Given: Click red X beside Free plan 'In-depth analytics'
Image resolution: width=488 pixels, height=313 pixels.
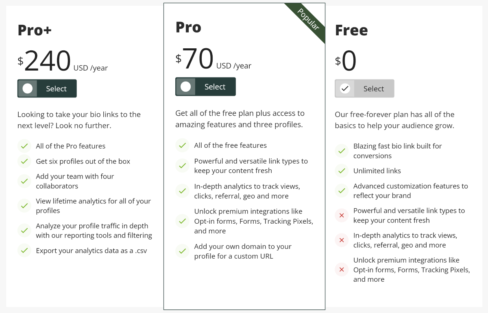Looking at the screenshot, I should click(x=342, y=240).
